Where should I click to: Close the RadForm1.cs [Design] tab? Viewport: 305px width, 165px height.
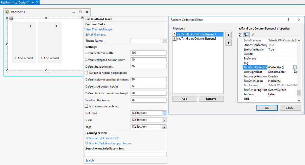click(x=37, y=2)
